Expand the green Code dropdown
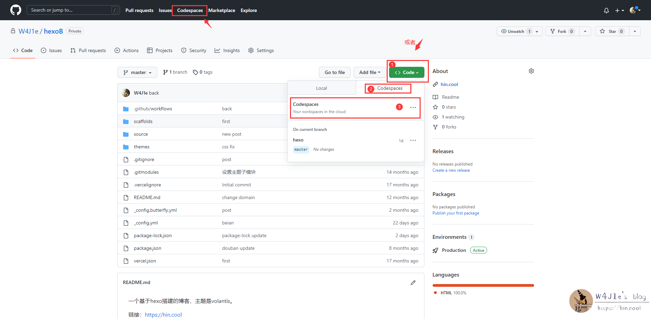The width and height of the screenshot is (651, 319). [x=406, y=72]
